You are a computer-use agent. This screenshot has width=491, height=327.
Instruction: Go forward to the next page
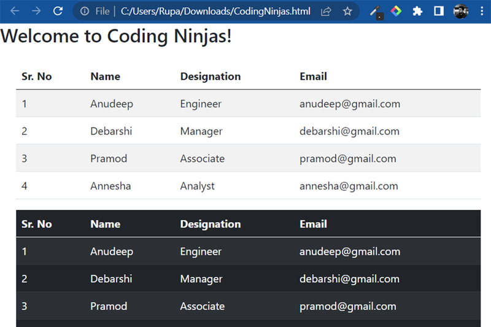36,11
